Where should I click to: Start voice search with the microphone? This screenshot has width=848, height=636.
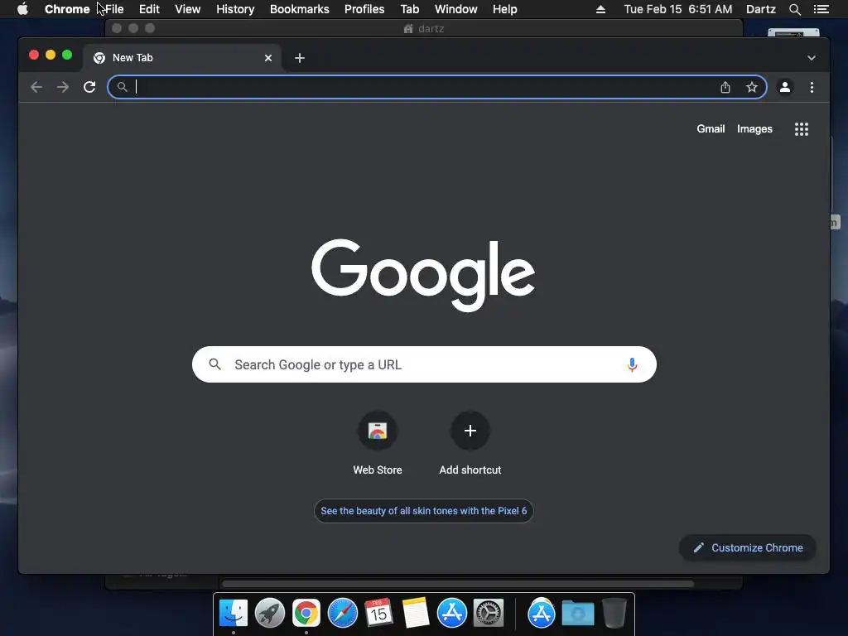[x=632, y=365]
